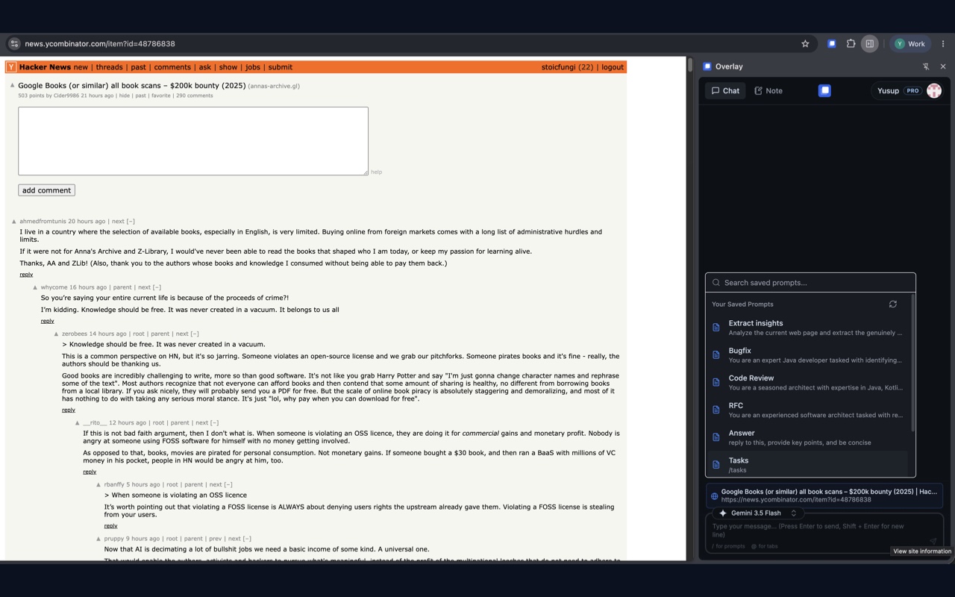
Task: Open the annas-archive.gl site link
Action: [x=274, y=87]
